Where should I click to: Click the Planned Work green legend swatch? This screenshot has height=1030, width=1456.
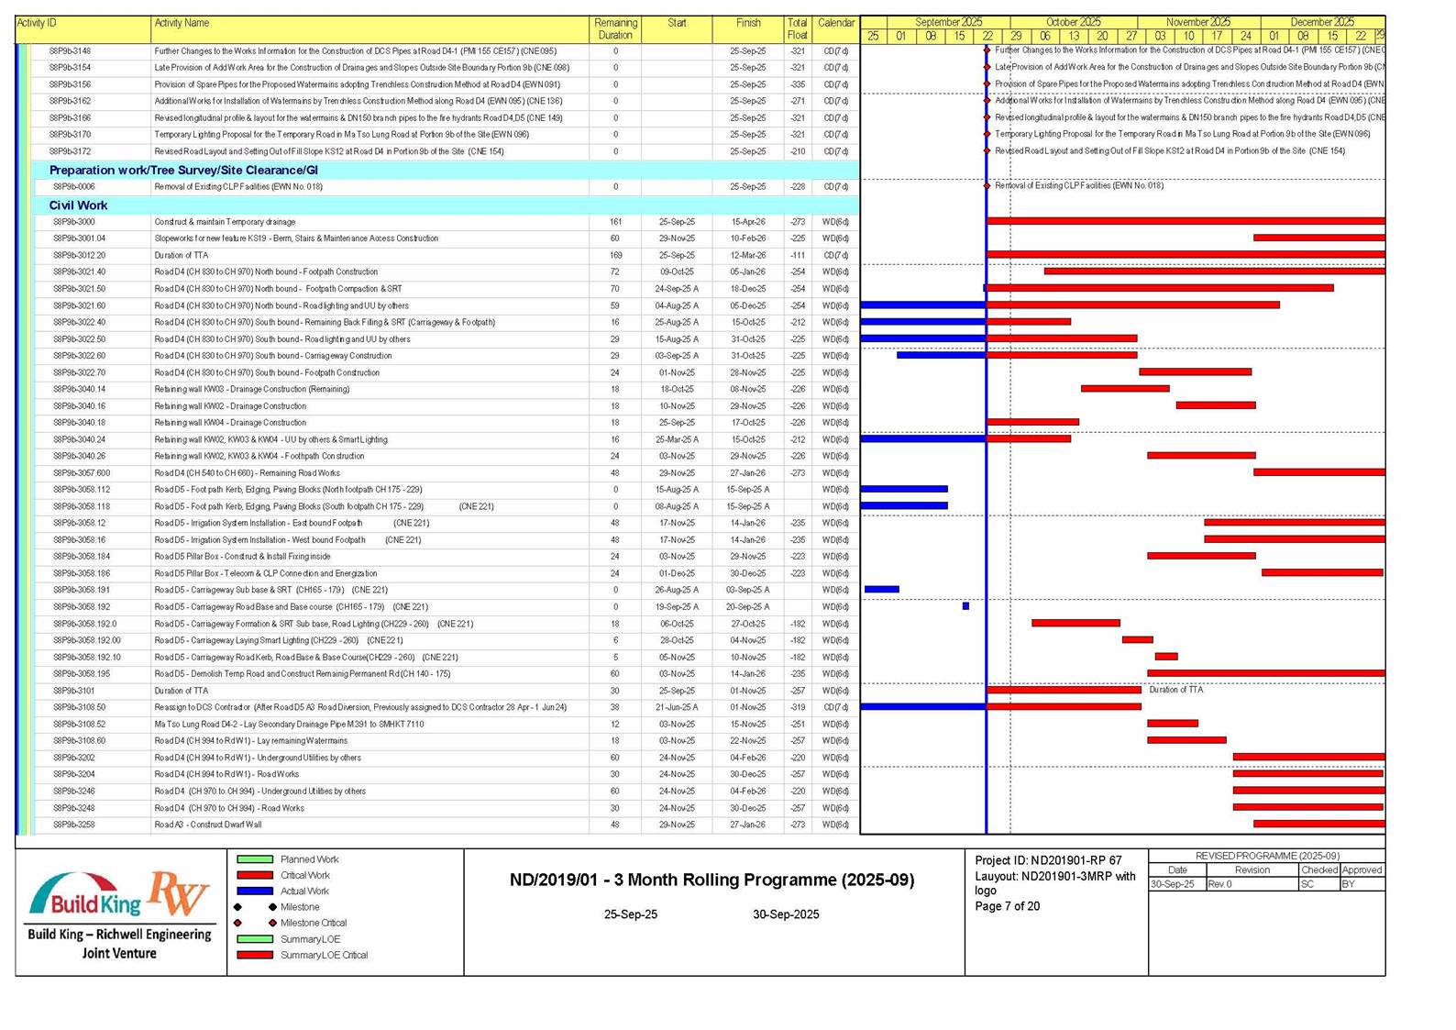255,859
